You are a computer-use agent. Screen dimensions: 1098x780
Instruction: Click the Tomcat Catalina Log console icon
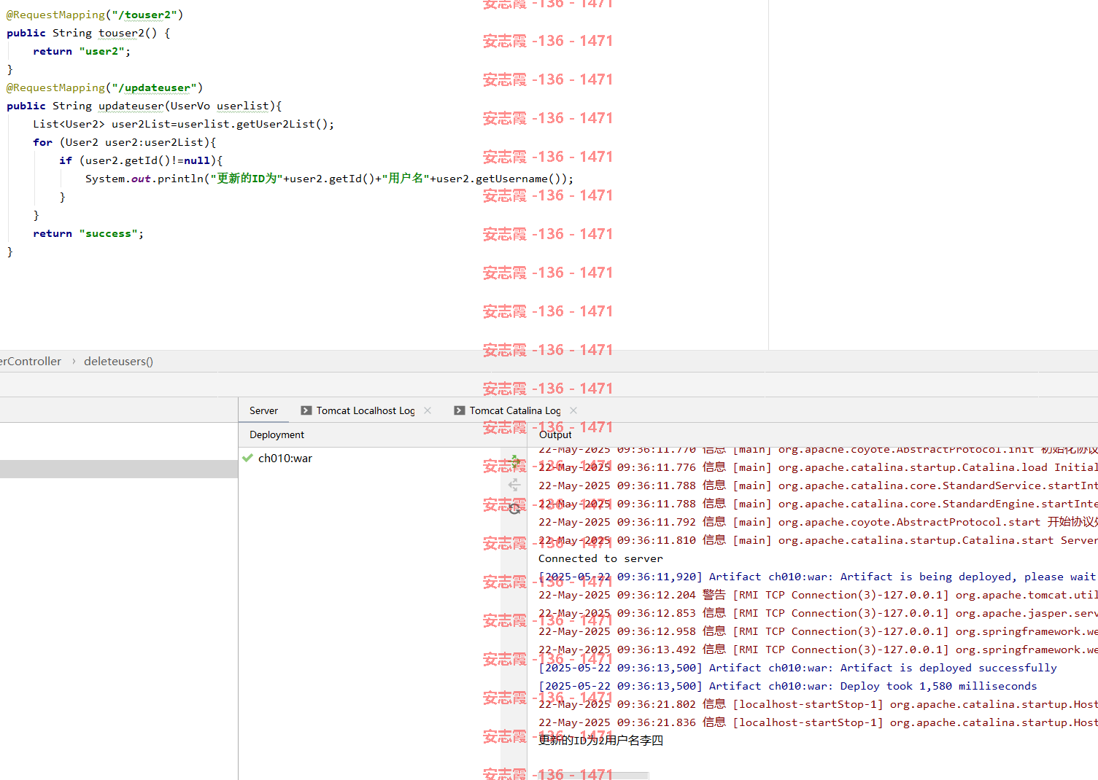(460, 410)
